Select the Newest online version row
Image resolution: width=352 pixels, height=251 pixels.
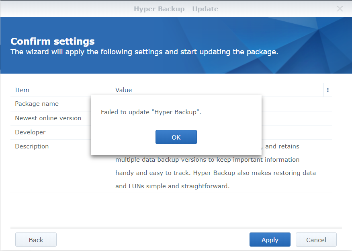pos(48,118)
